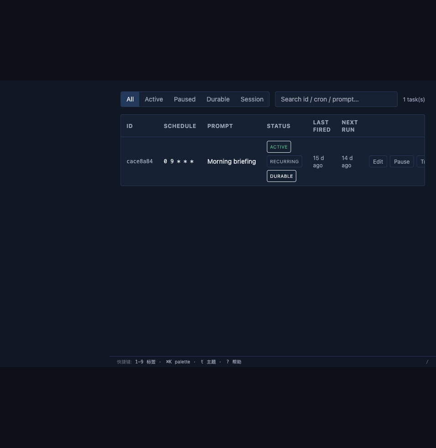Click the ID column header
Screen dimensions: 436x448
[x=130, y=126]
